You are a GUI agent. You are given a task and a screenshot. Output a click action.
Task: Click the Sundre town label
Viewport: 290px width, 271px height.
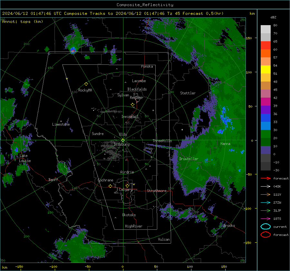click(98, 133)
